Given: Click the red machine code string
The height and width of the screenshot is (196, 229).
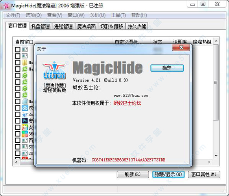Looking at the screenshot, I should (128, 160).
